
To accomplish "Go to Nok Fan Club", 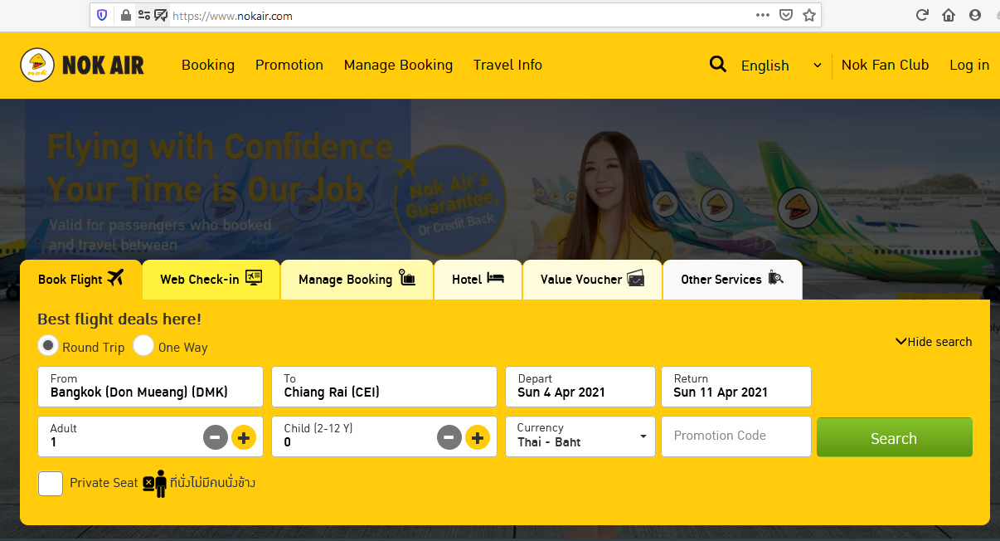I will click(x=885, y=65).
